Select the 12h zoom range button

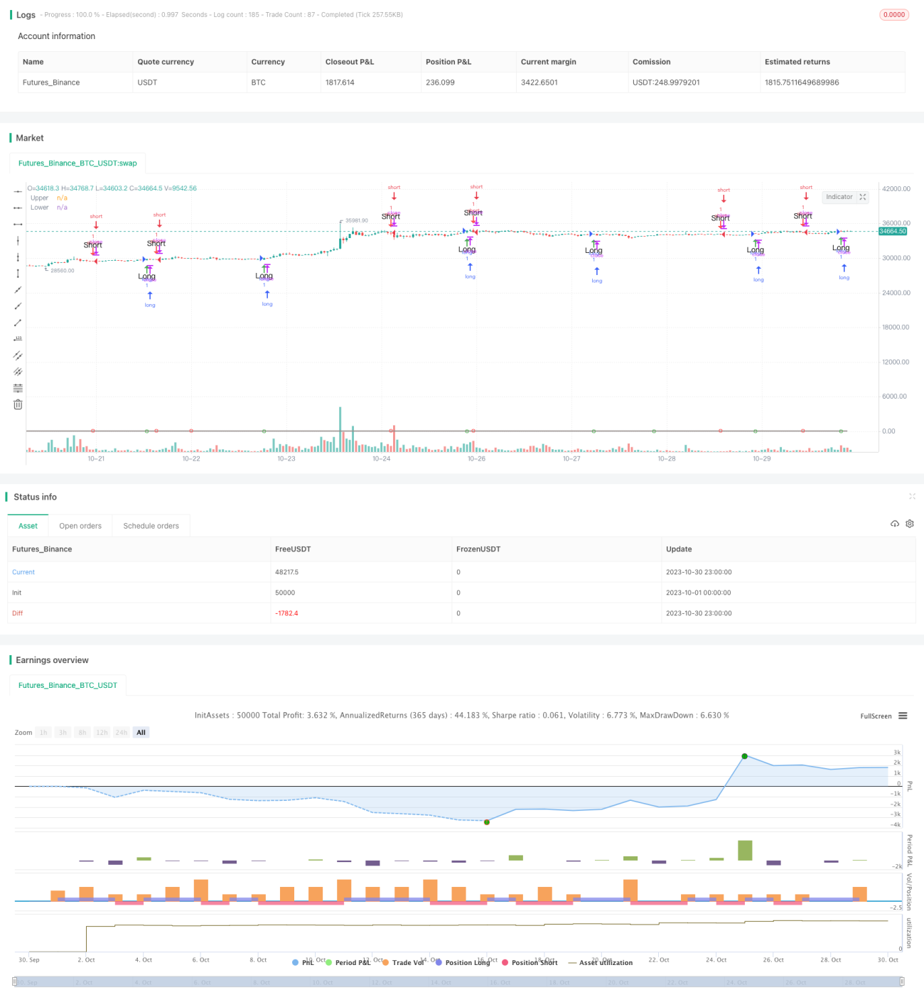[x=102, y=733]
